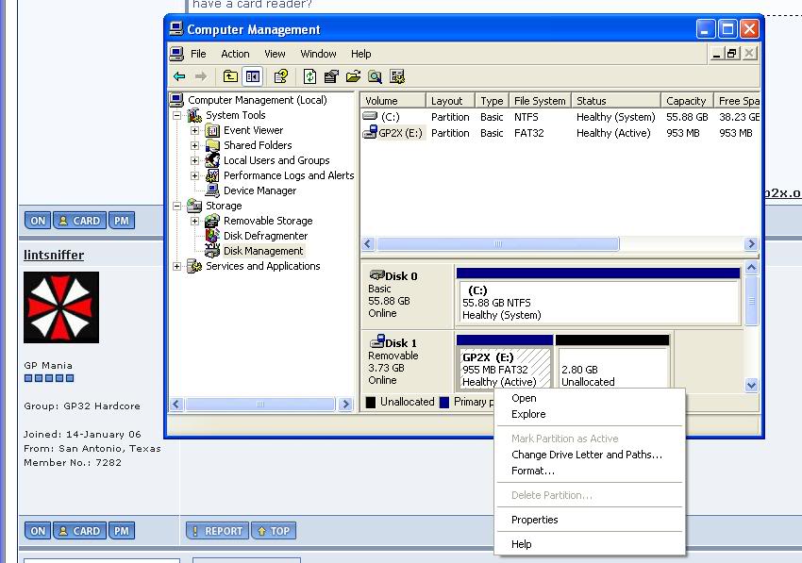Screen dimensions: 802x563
Task: Click the Back arrow in the toolbar
Action: tap(179, 77)
